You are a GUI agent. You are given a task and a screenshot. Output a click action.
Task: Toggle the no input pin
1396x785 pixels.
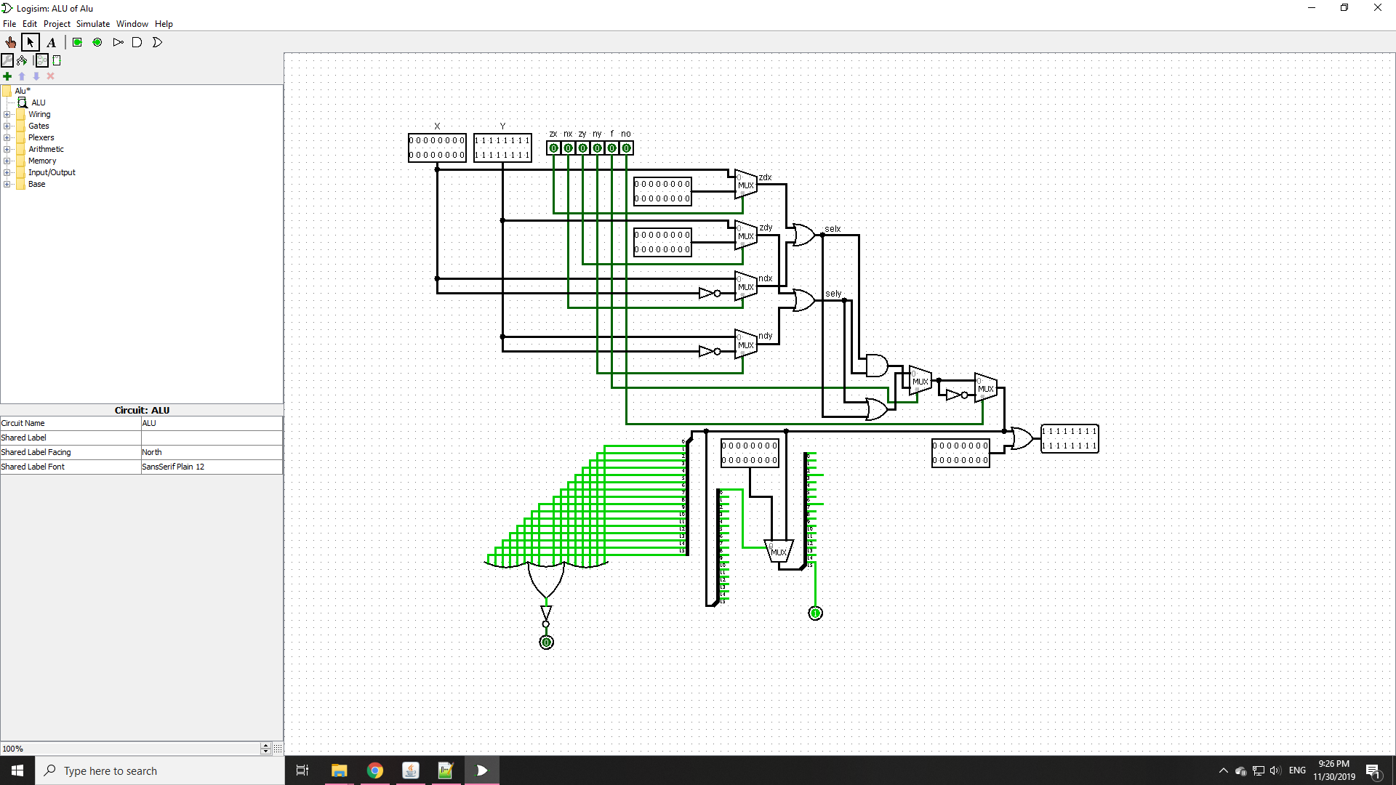coord(627,148)
